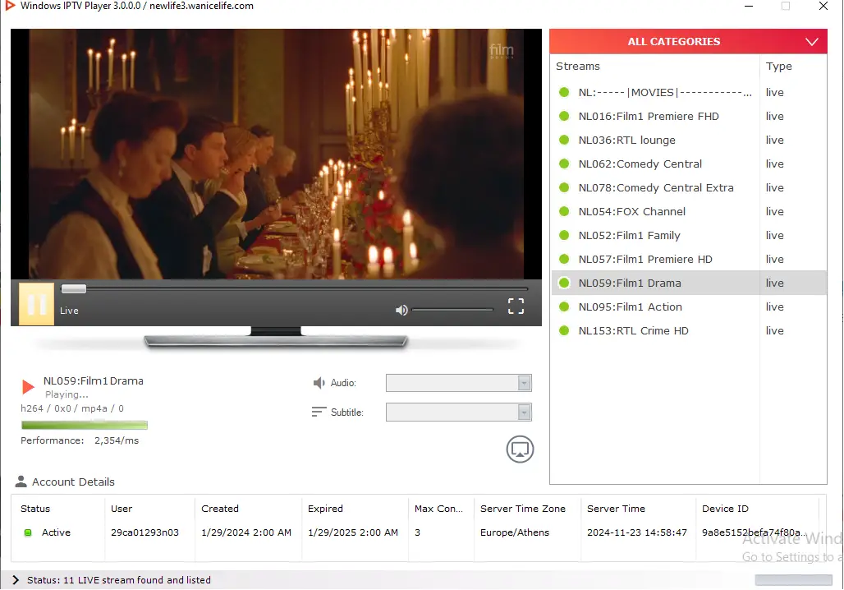Pause the live stream playback
Viewport: 844px width, 590px height.
[x=37, y=304]
